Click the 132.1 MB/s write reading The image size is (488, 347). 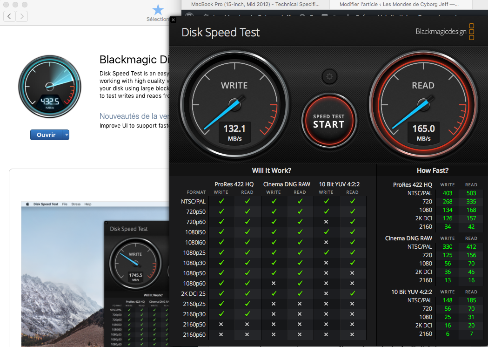point(234,132)
